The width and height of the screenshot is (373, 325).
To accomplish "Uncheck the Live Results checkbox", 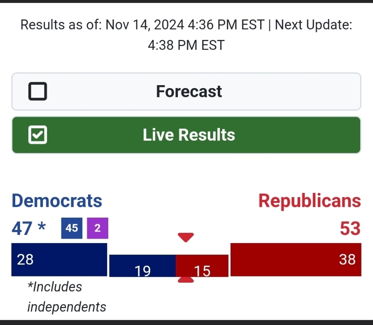I will (37, 135).
